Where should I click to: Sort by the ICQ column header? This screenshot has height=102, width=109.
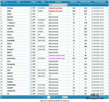coord(43,2)
